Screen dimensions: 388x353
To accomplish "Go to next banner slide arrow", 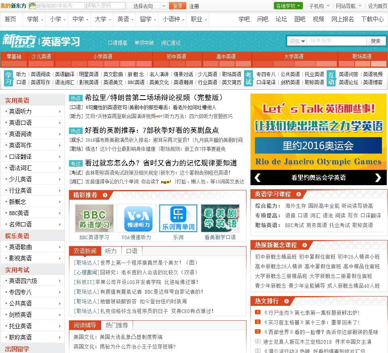I will click(x=378, y=178).
